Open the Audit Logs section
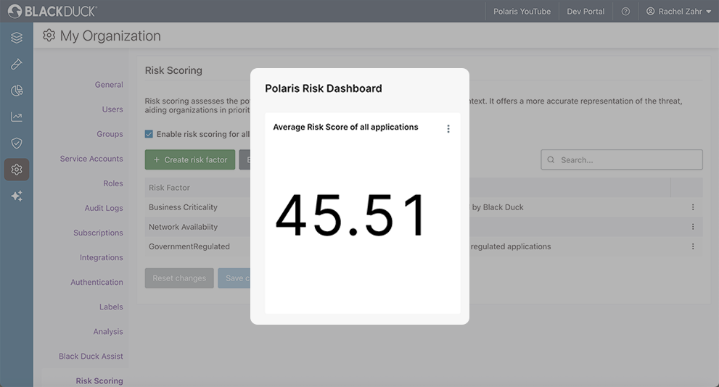The width and height of the screenshot is (719, 387). coord(104,209)
